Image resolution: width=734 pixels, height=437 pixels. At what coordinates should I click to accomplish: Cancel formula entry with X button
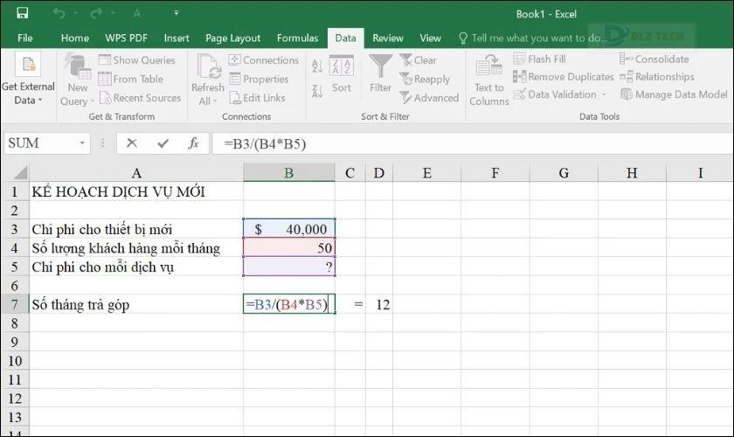click(x=132, y=142)
